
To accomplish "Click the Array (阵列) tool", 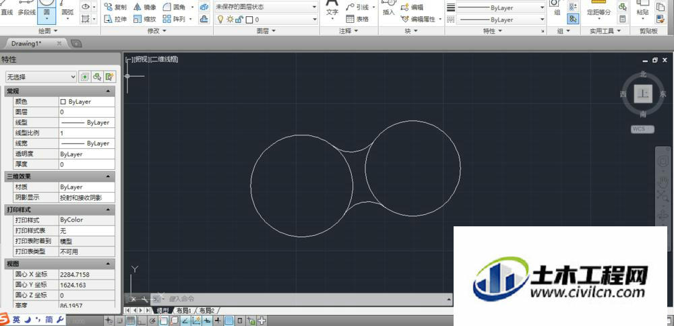I will coord(175,20).
